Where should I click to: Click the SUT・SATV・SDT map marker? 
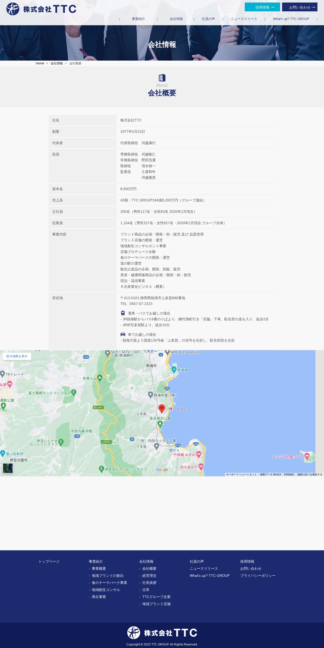pos(107,353)
